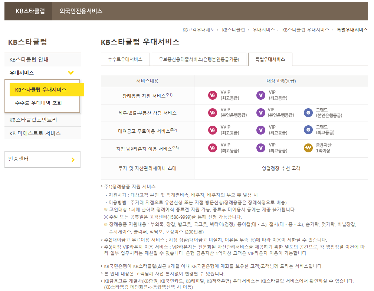Click VIP badge icon in 세무·법률·부동산 상담 row
The width and height of the screenshot is (374, 291).
[x=261, y=112]
